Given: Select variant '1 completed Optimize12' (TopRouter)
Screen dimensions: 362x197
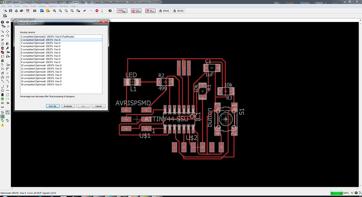Looking at the screenshot, I should [x=61, y=36].
